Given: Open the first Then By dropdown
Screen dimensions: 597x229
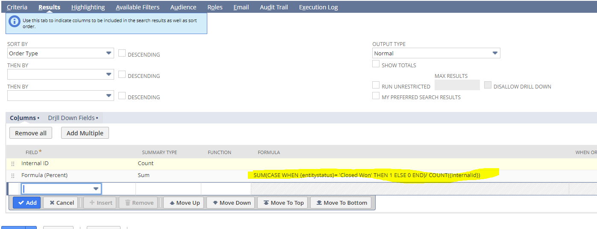Looking at the screenshot, I should pos(61,74).
